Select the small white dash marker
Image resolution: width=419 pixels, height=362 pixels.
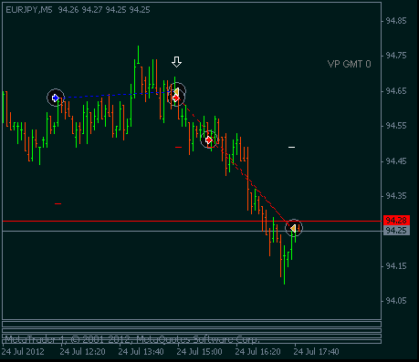(291, 148)
